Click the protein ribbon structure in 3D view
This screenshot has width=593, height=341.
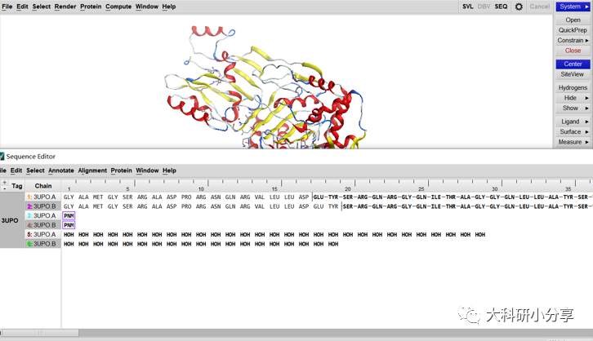pyautogui.click(x=265, y=89)
